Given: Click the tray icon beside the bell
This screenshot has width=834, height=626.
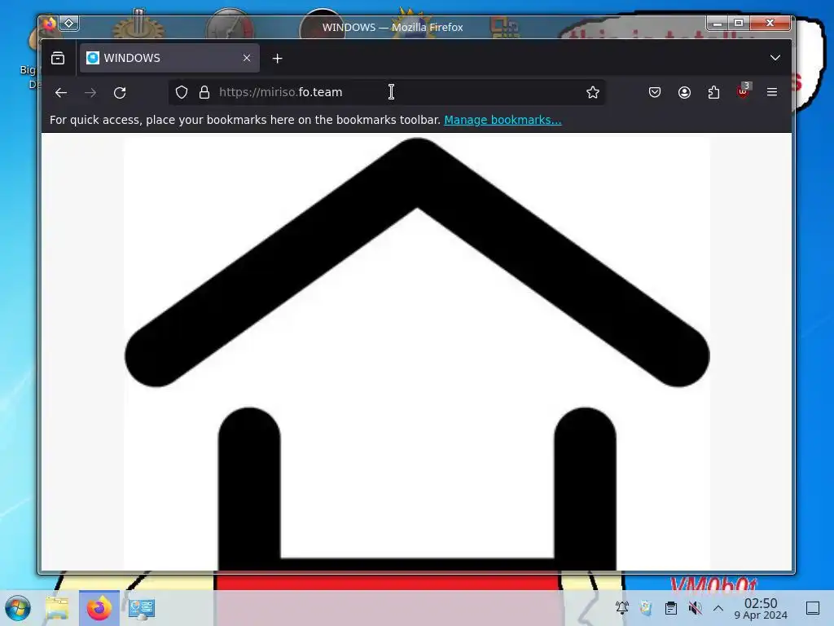Looking at the screenshot, I should click(x=646, y=608).
